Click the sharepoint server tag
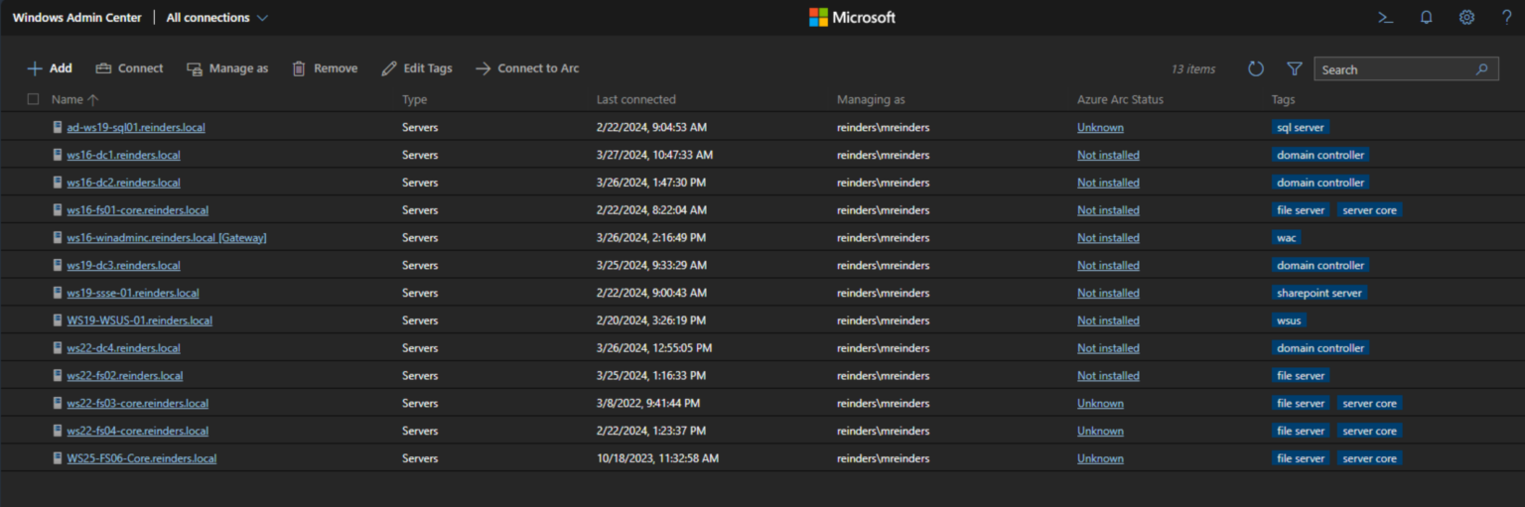Viewport: 1525px width, 507px height. [1319, 293]
